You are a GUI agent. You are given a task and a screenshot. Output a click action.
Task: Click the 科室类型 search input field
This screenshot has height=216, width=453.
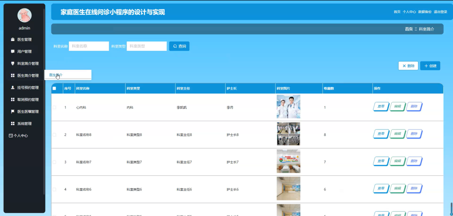[x=147, y=46]
